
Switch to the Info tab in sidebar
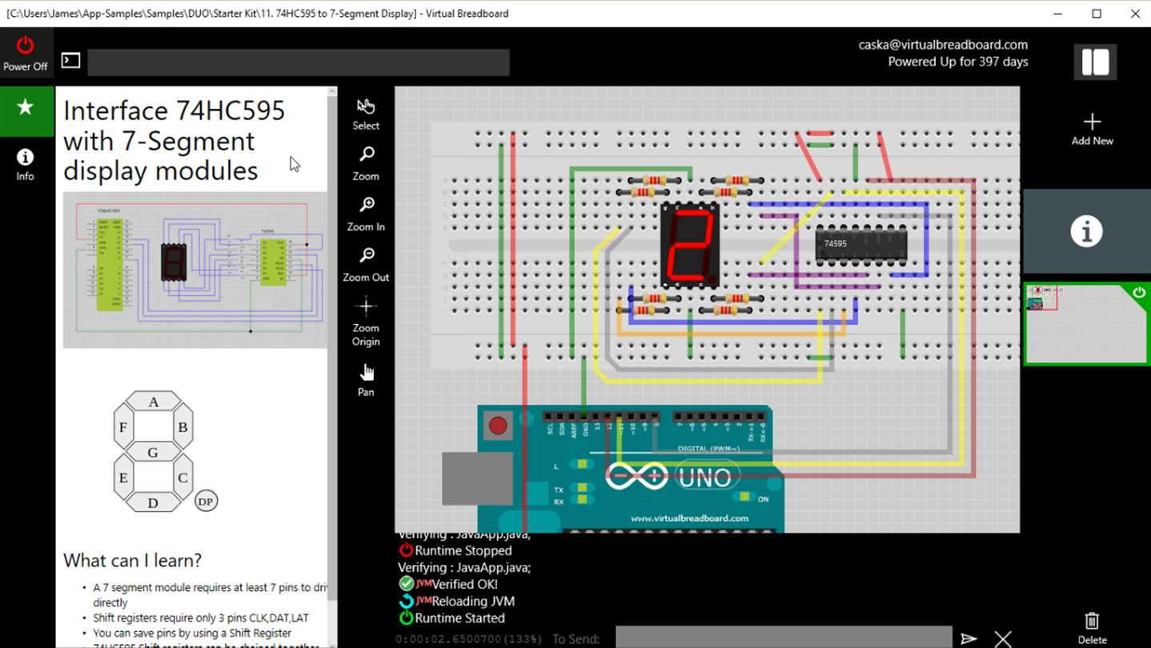(26, 164)
